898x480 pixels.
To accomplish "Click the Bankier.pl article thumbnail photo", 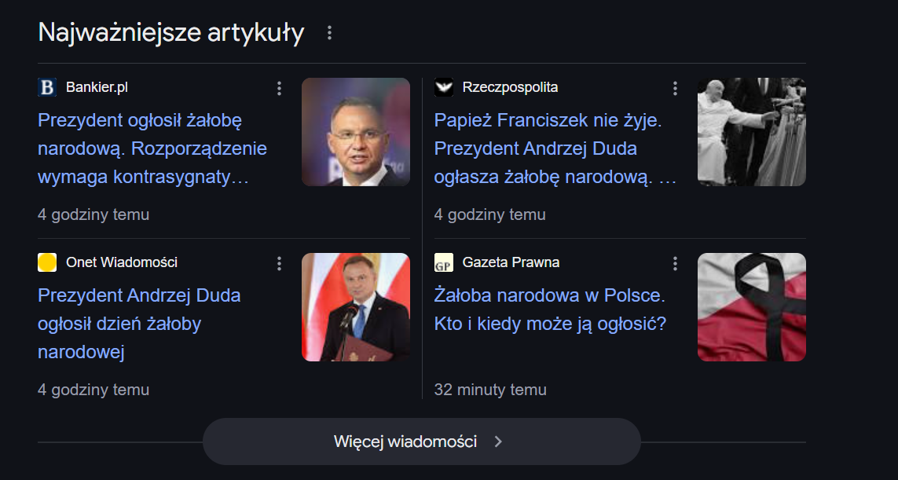I will pos(356,132).
